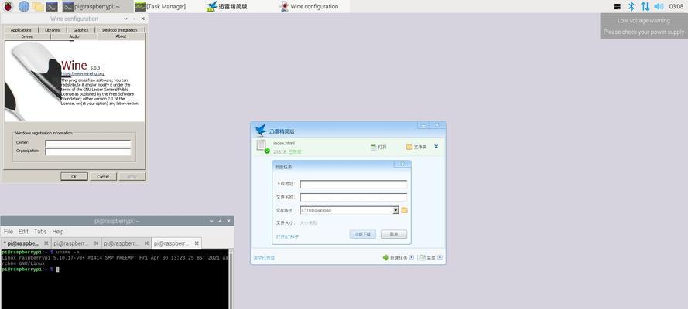This screenshot has height=309, width=688.
Task: Click the Organization input field
Action: click(87, 151)
